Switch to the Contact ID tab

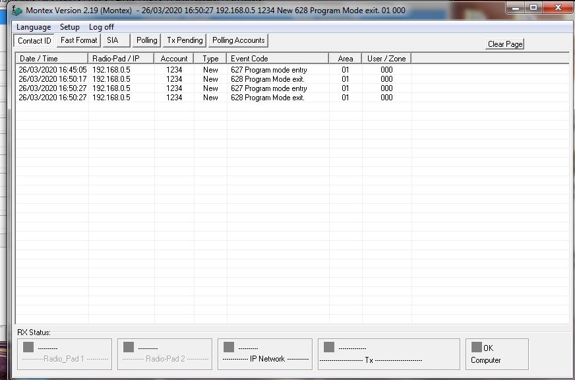[x=34, y=41]
